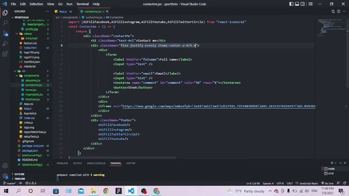Click the Ln, Col cursor position status

(x=252, y=183)
